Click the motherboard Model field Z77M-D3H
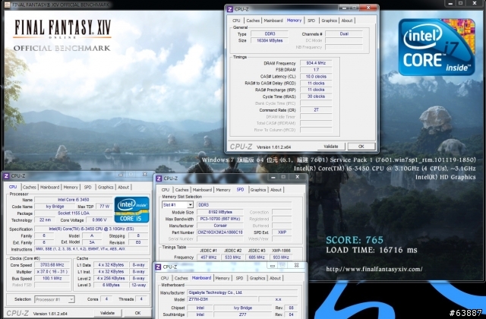 click(x=222, y=299)
